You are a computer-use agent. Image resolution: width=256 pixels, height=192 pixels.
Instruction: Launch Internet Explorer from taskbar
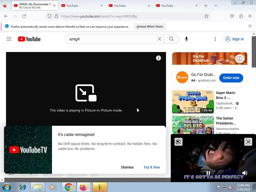[22, 187]
